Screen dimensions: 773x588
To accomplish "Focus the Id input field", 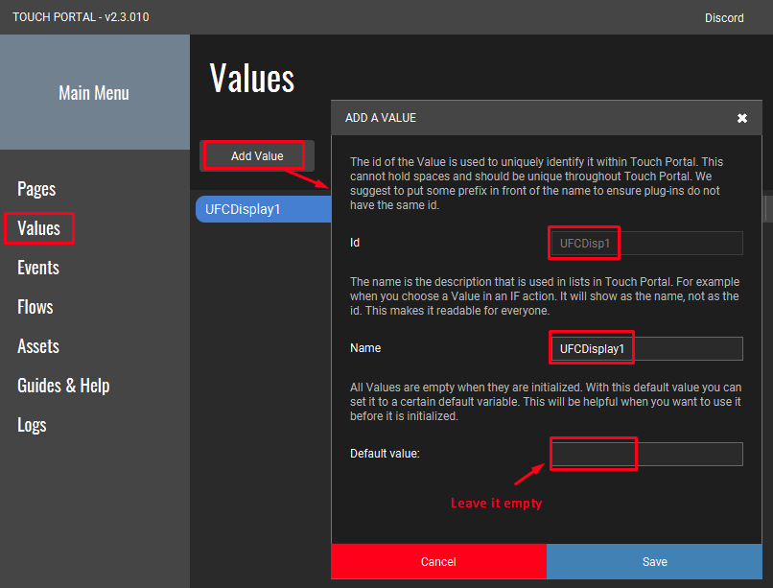I will pos(646,243).
